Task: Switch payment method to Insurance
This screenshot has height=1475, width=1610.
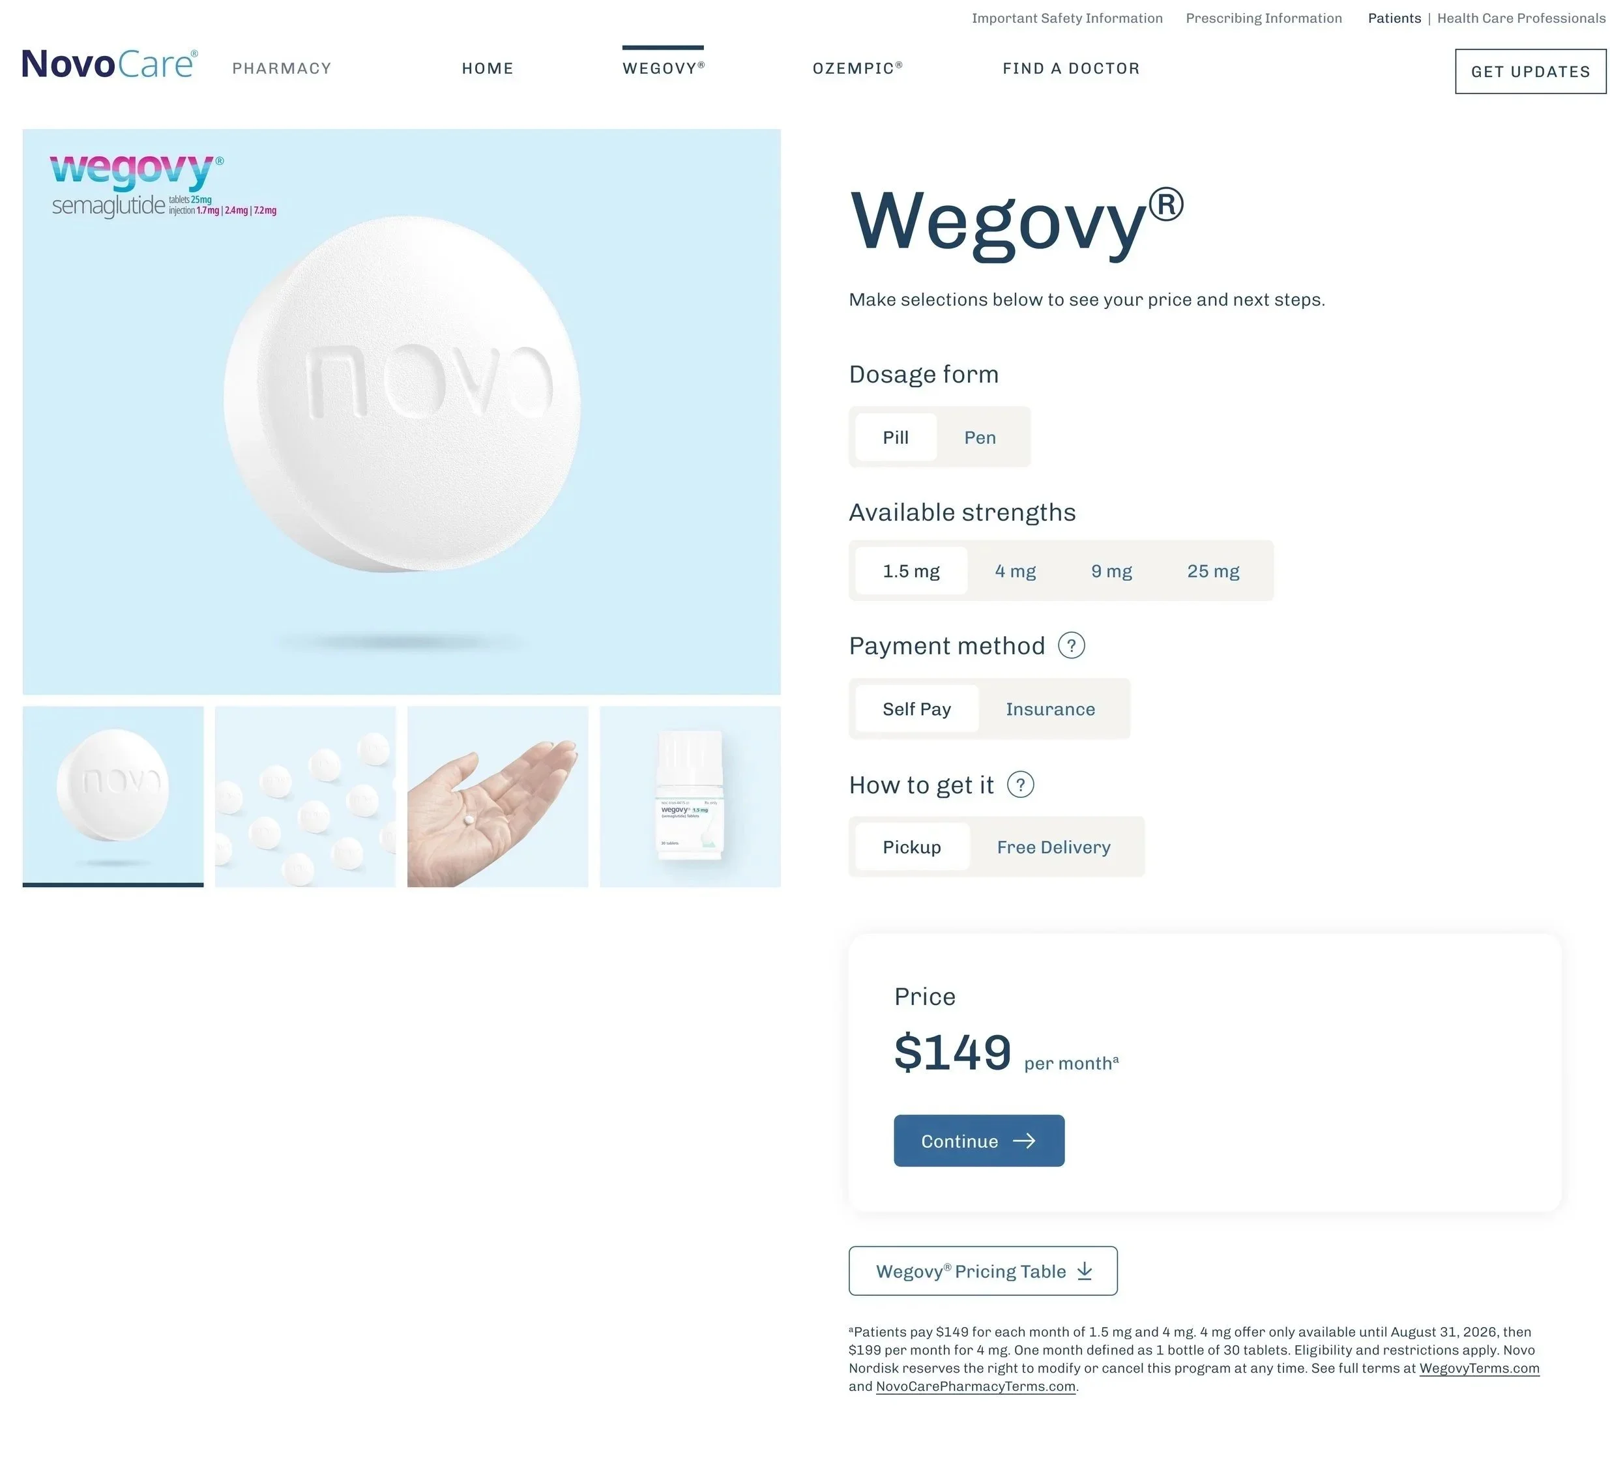Action: [x=1050, y=708]
